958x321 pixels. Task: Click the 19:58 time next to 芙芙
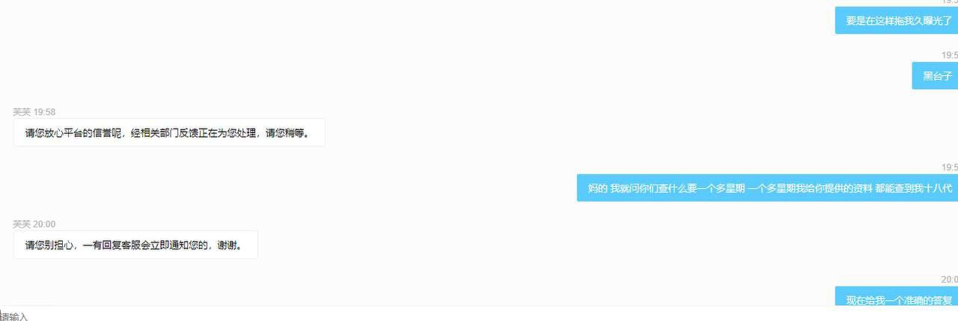[x=45, y=112]
